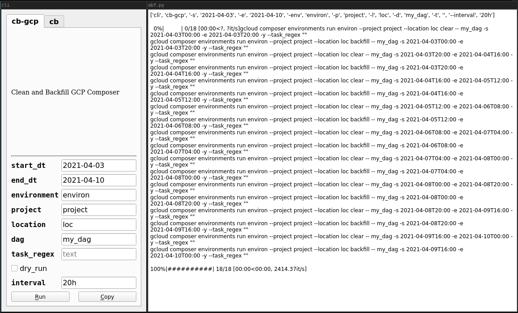Click the interval field showing 20h

pos(99,283)
